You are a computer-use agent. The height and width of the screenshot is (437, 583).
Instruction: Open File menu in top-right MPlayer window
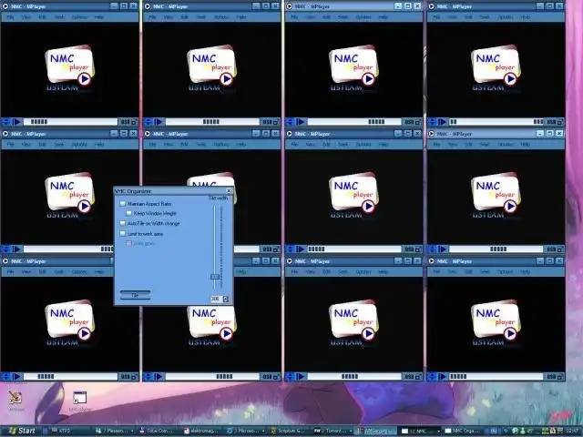[x=436, y=17]
